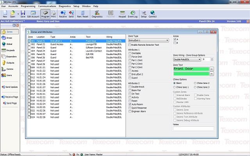Open the Event Log toolbar icon
250x156 pixels.
pyautogui.click(x=132, y=14)
